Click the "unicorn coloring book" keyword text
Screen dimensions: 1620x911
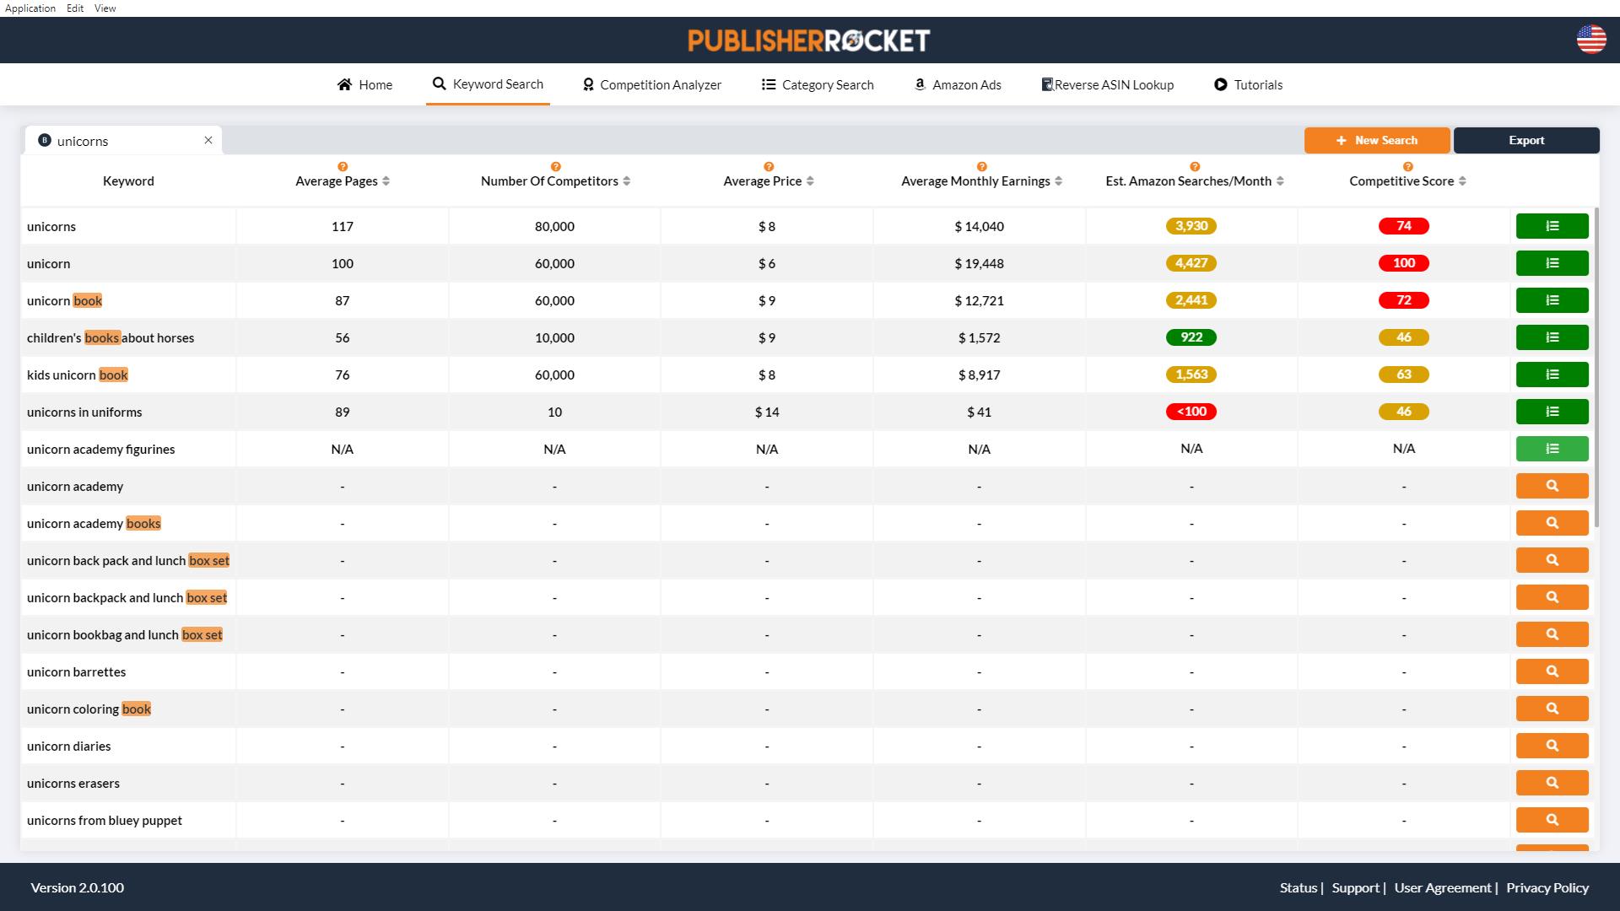pyautogui.click(x=89, y=709)
